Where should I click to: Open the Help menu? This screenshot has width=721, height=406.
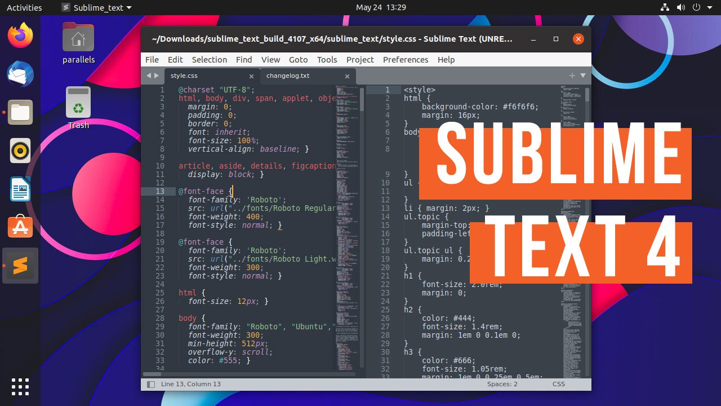coord(446,59)
